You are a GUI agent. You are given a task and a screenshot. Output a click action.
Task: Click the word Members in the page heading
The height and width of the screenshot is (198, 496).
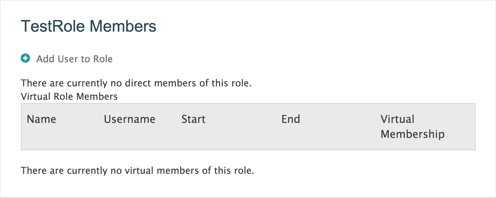coord(123,26)
